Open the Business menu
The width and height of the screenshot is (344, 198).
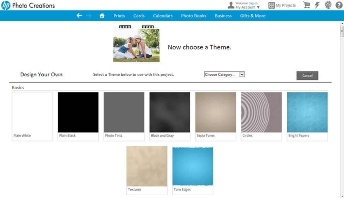223,16
